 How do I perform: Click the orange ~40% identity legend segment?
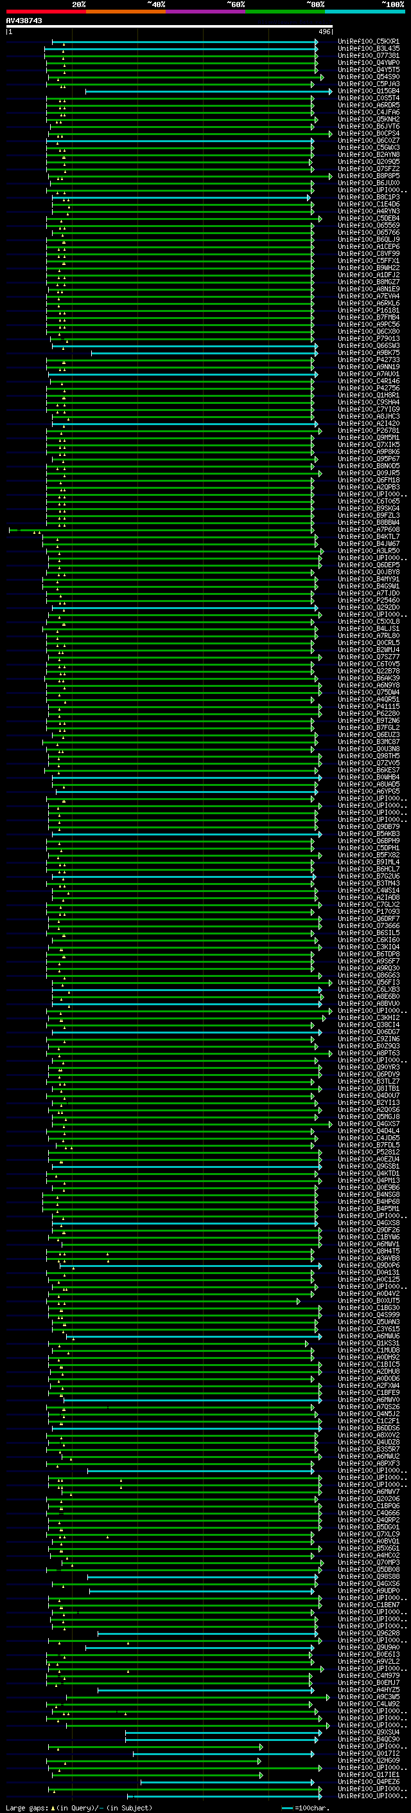(x=126, y=12)
